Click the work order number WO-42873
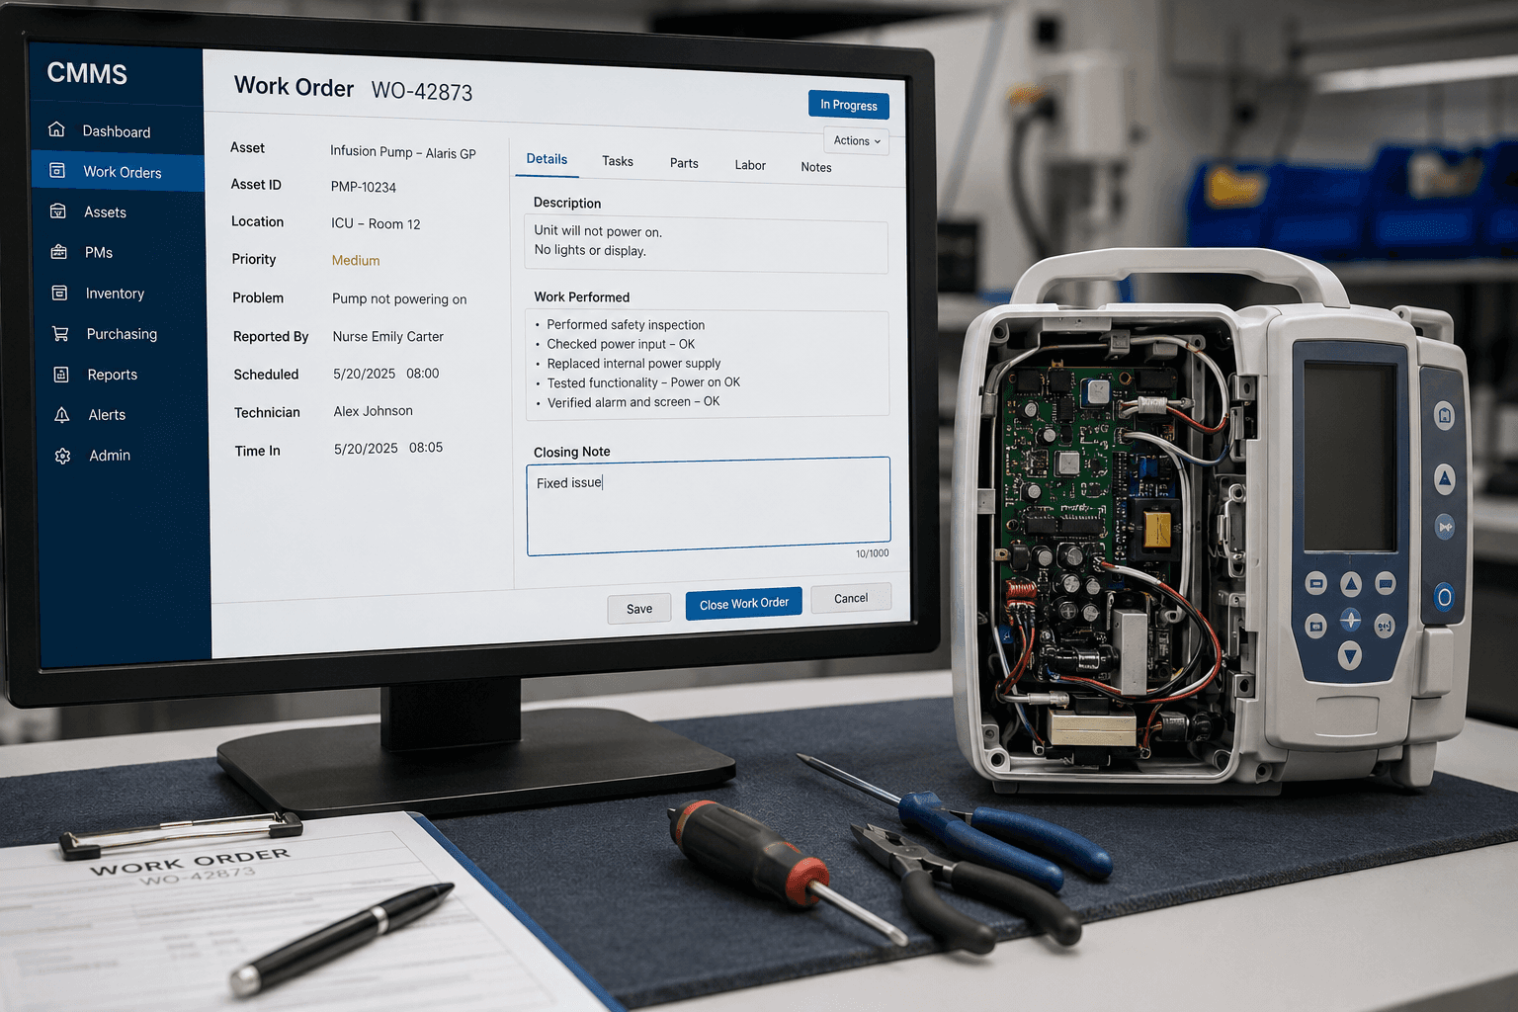This screenshot has width=1518, height=1012. [x=422, y=91]
